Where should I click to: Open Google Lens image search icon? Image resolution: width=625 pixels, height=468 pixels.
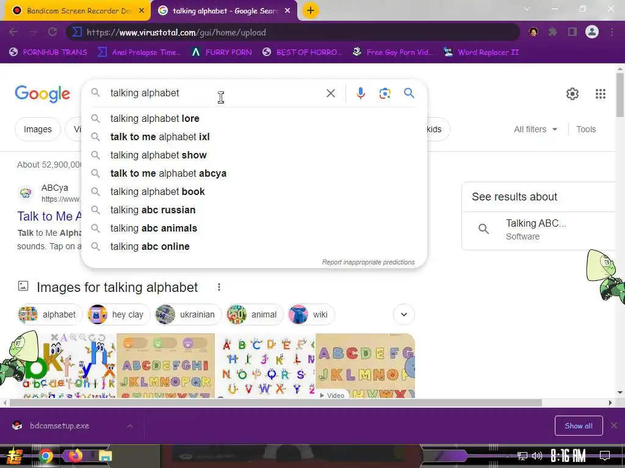coord(385,93)
